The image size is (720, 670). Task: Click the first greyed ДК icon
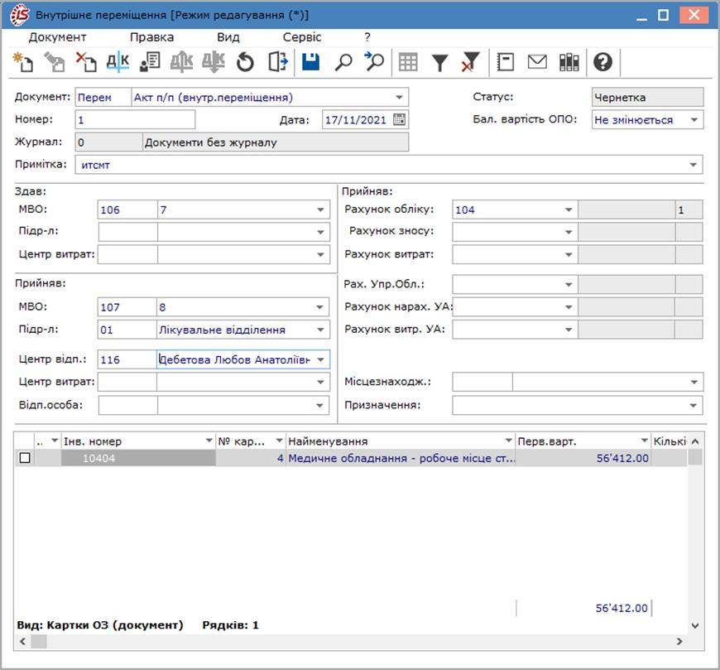click(181, 62)
